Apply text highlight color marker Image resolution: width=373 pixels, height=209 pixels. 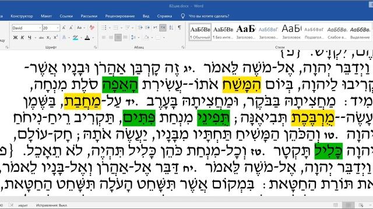point(75,37)
